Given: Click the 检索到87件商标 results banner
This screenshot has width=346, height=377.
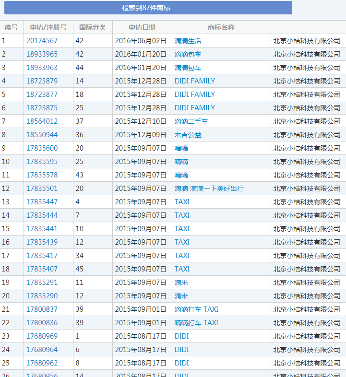Looking at the screenshot, I should [148, 8].
